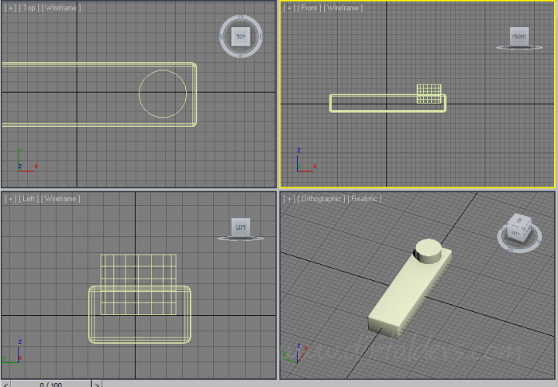Open the [Orthographic] view label menu
The width and height of the screenshot is (558, 387).
[x=323, y=199]
